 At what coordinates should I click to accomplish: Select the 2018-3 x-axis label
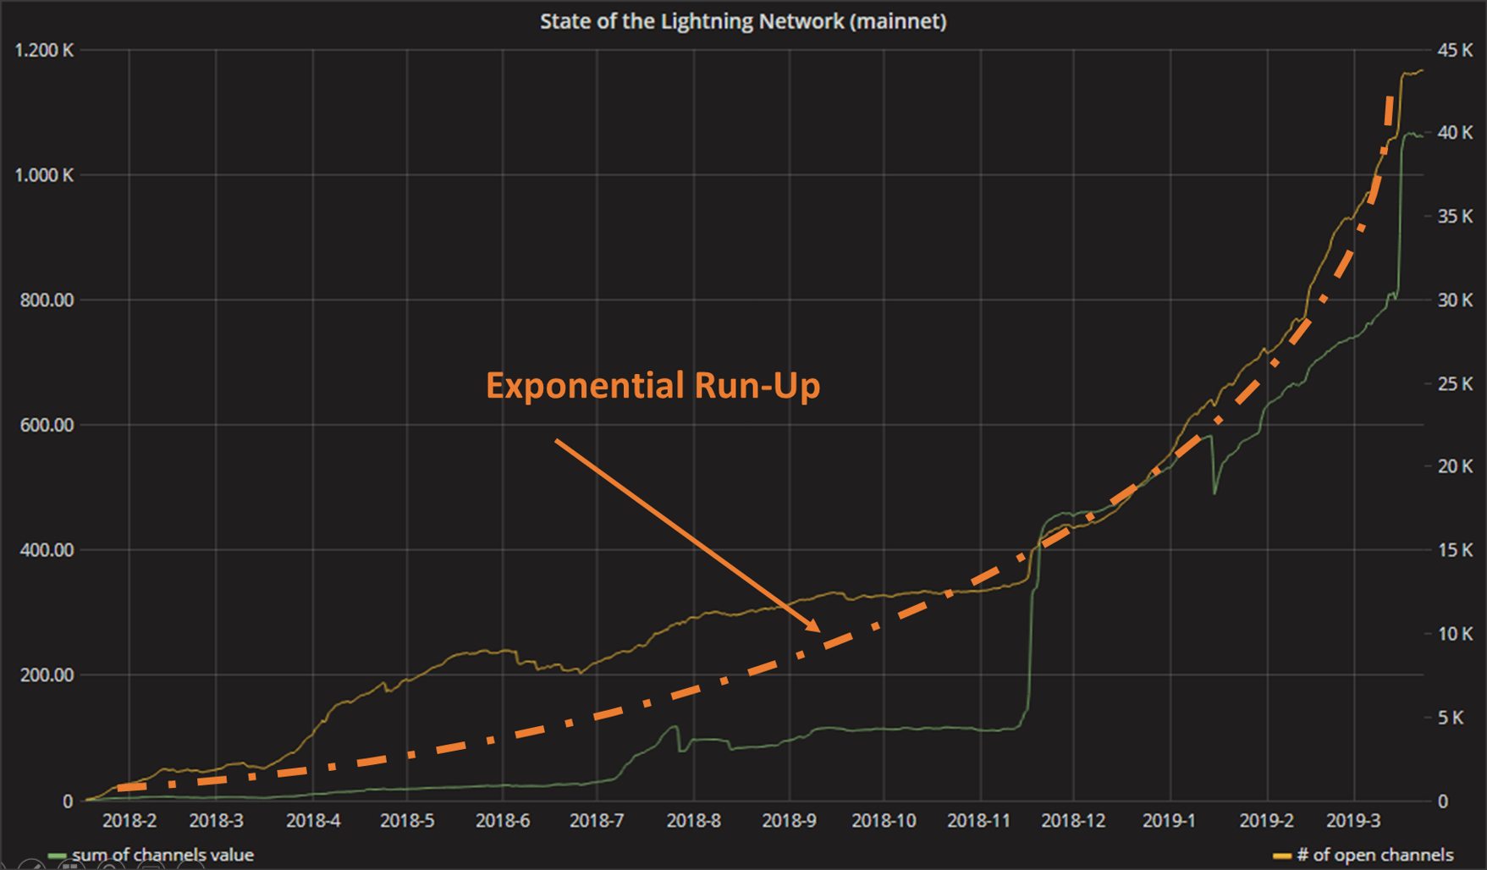pyautogui.click(x=216, y=820)
